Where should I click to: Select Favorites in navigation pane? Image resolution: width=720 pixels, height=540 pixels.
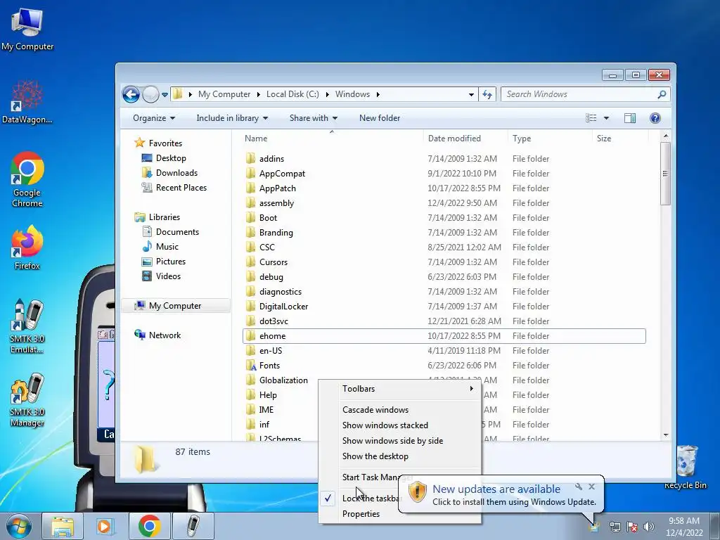coord(165,143)
